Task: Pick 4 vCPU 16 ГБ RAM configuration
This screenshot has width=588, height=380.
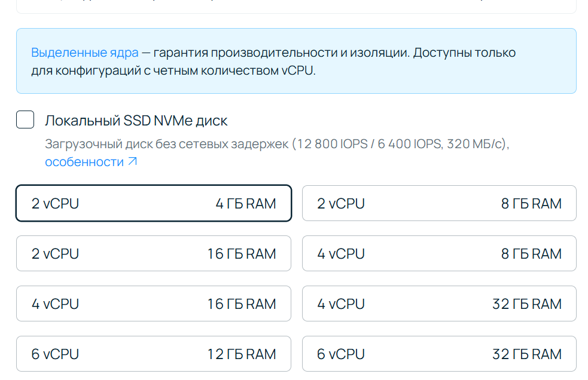Action: point(154,304)
